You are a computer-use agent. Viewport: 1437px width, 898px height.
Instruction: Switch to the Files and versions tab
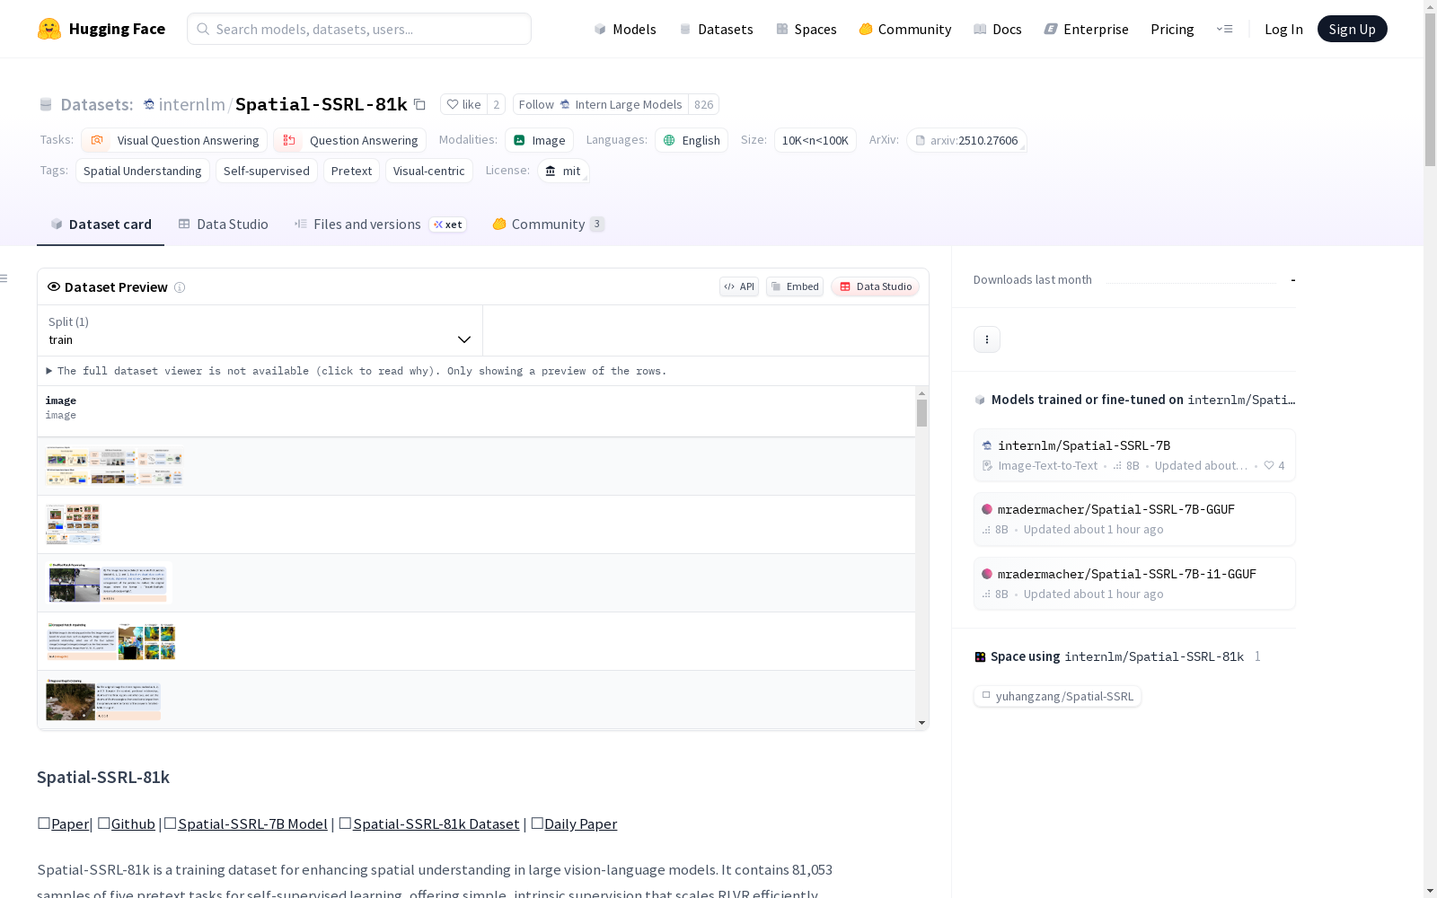tap(380, 224)
